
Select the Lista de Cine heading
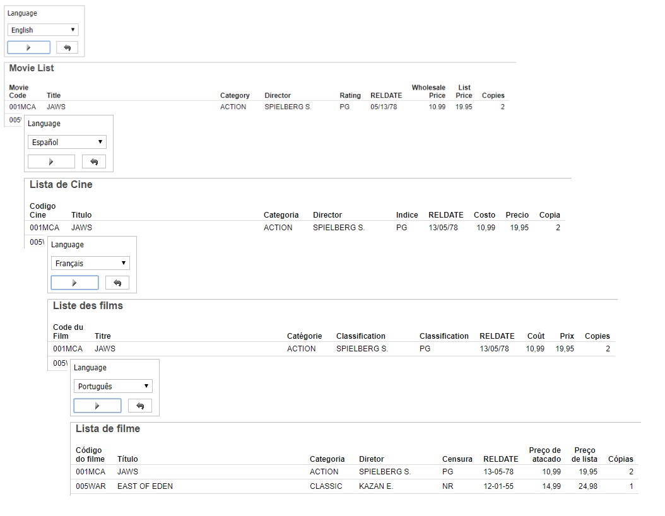[x=61, y=184]
